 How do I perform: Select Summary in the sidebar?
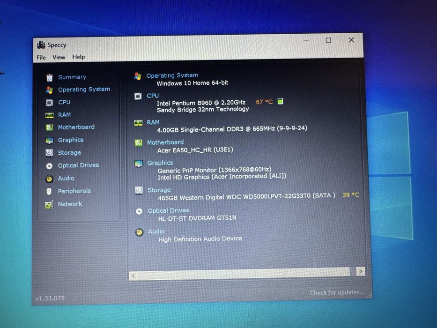coord(72,77)
